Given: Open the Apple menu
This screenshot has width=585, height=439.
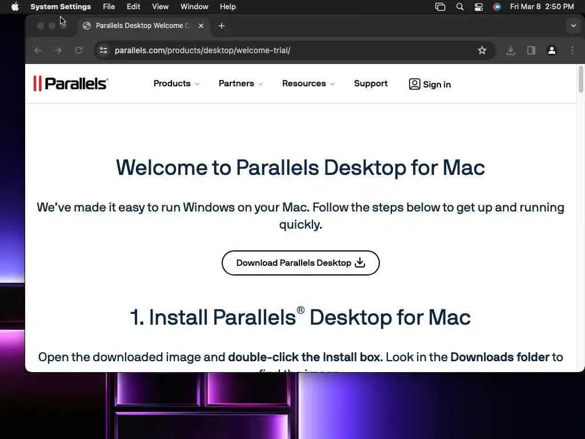Looking at the screenshot, I should 15,7.
